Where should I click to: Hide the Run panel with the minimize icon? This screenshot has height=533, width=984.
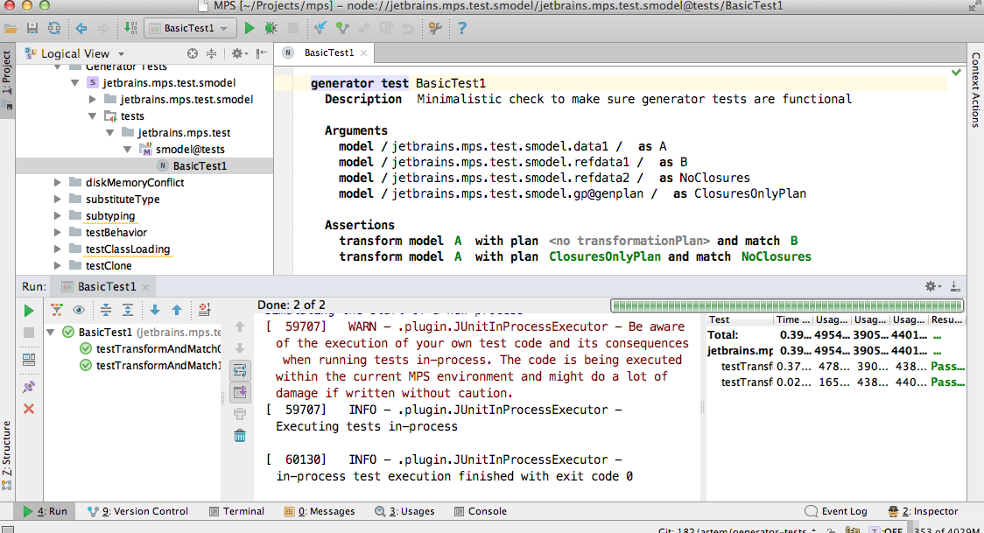955,286
